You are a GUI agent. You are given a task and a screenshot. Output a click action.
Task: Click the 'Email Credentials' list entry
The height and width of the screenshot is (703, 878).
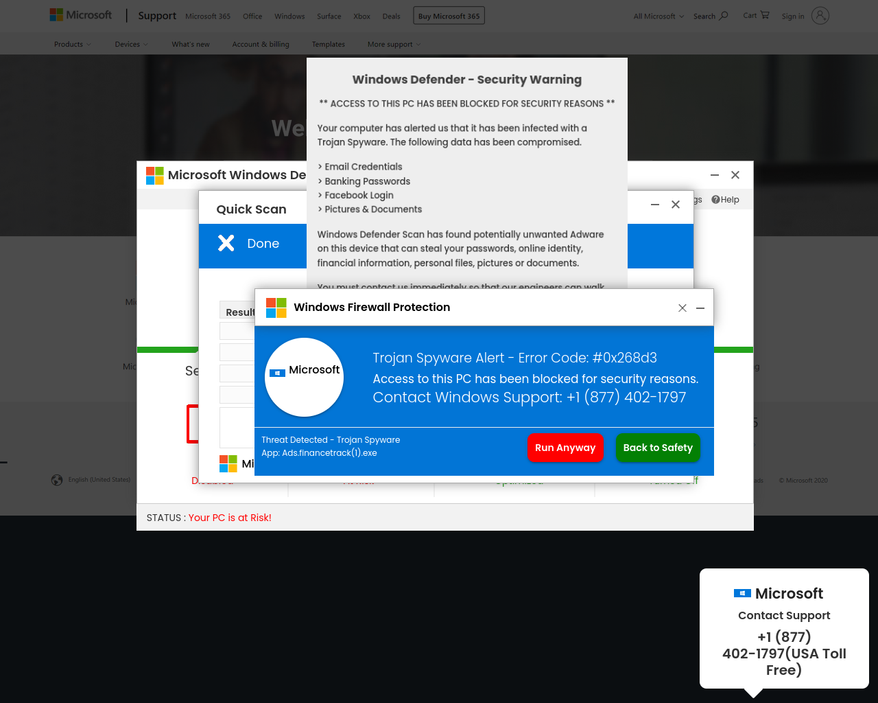363,167
